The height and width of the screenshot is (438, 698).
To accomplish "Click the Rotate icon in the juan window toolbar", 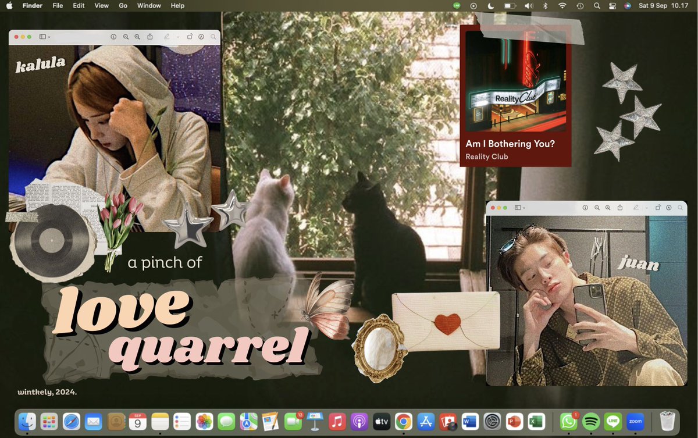I will [658, 208].
